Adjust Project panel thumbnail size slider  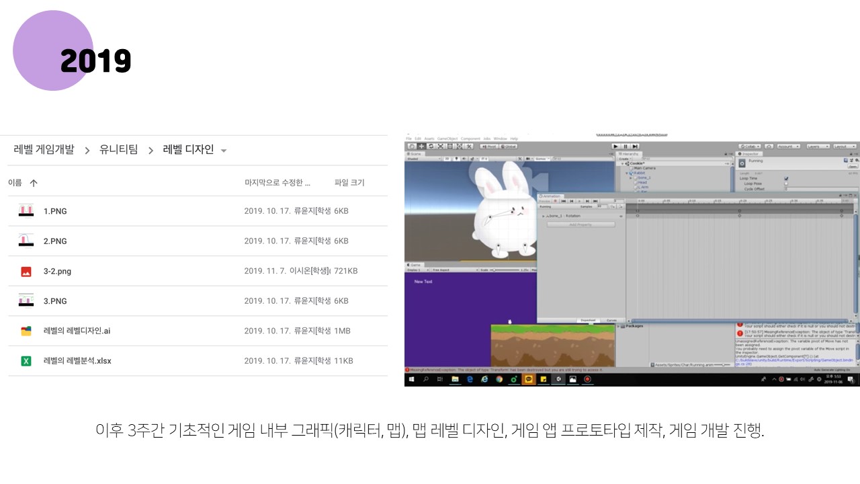[x=722, y=364]
